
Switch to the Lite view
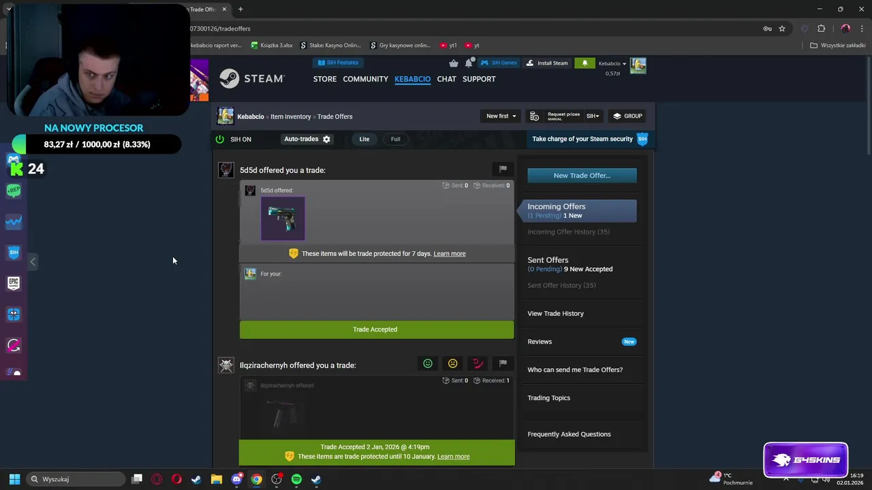click(364, 139)
